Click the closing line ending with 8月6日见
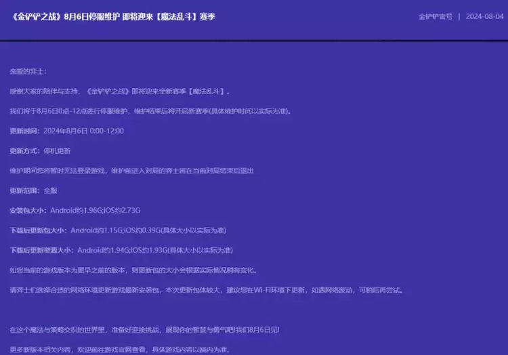508x355 pixels. [x=145, y=330]
